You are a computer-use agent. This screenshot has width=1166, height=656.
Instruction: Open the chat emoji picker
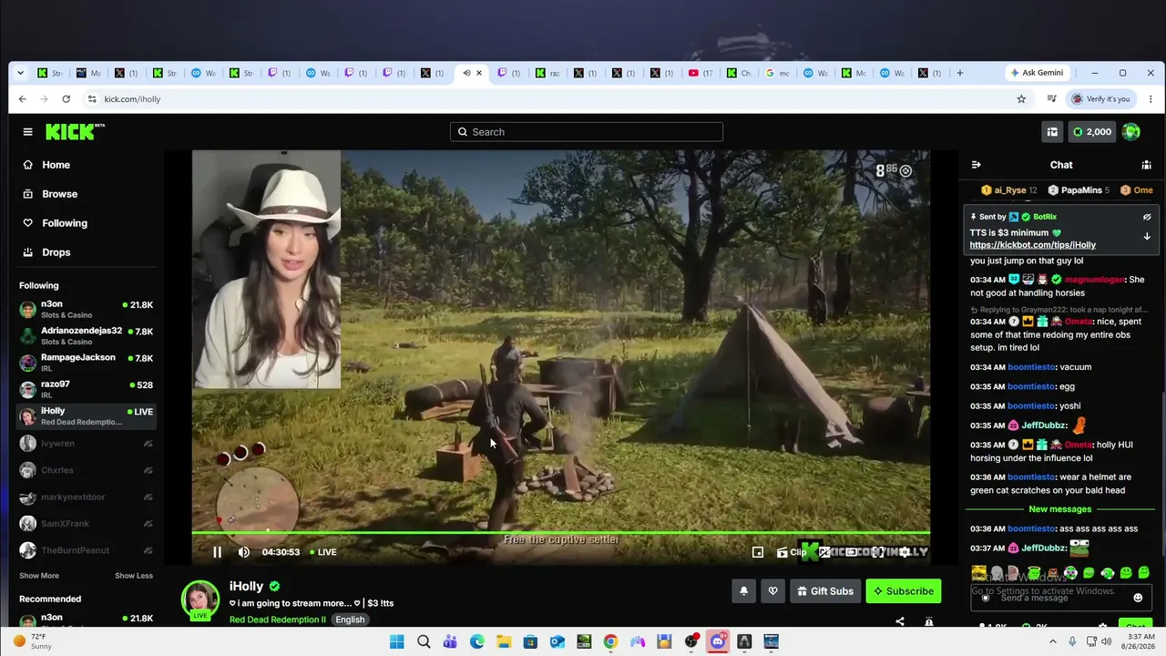1137,598
